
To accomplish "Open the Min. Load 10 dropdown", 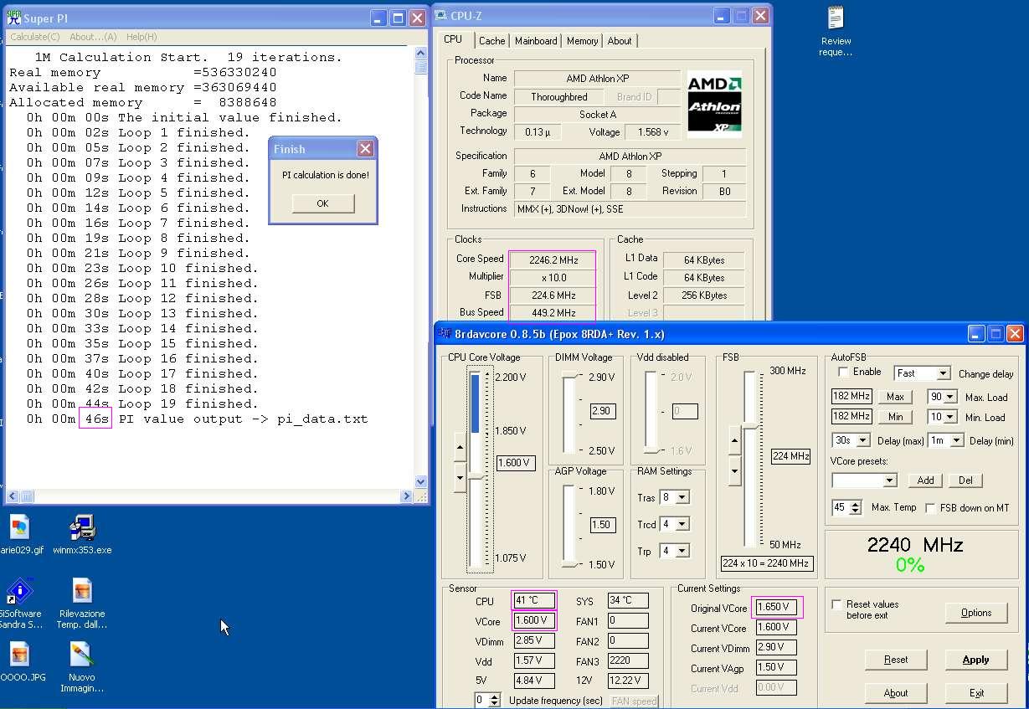I will pyautogui.click(x=949, y=417).
